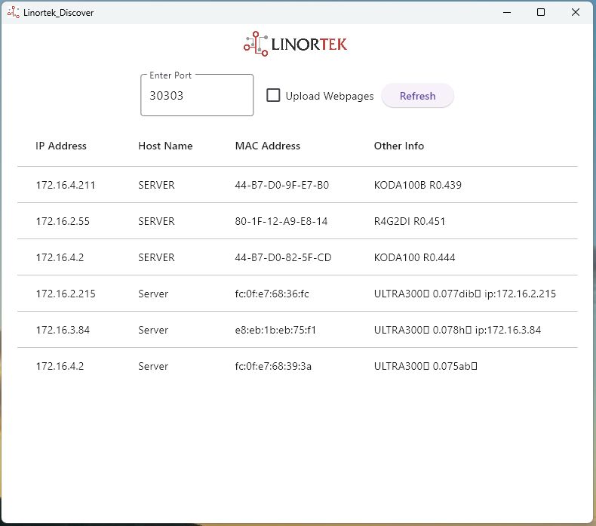Click Server host name in fc:0f:e7:68:39:3a row
This screenshot has width=596, height=526.
(153, 366)
